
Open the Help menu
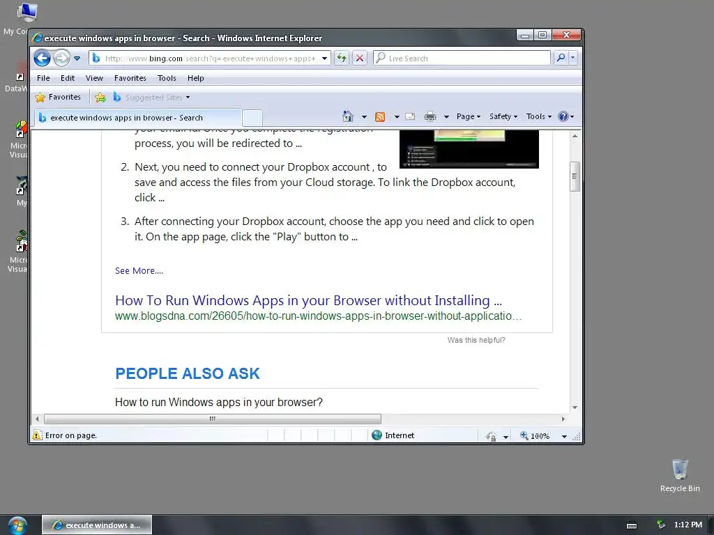(196, 78)
